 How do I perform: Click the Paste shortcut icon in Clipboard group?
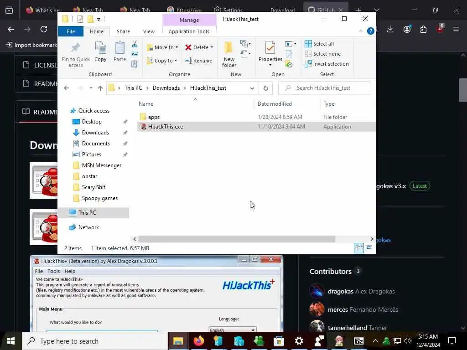135,64
